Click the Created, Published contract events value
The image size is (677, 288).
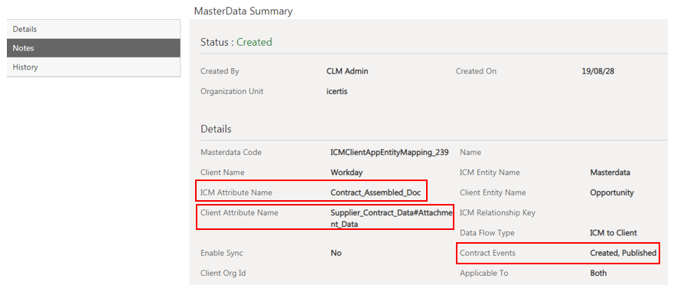pos(623,253)
